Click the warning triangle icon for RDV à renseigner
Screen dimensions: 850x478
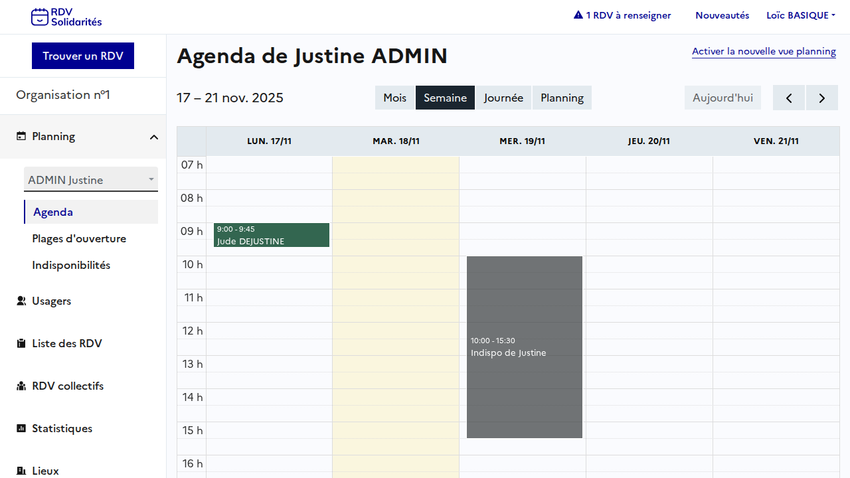(578, 15)
